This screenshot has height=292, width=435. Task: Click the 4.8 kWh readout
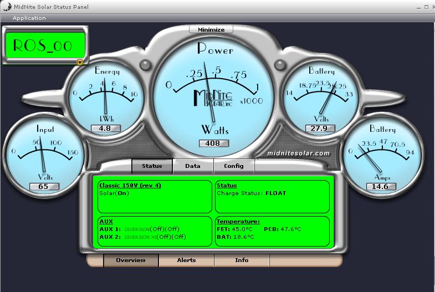coord(106,129)
